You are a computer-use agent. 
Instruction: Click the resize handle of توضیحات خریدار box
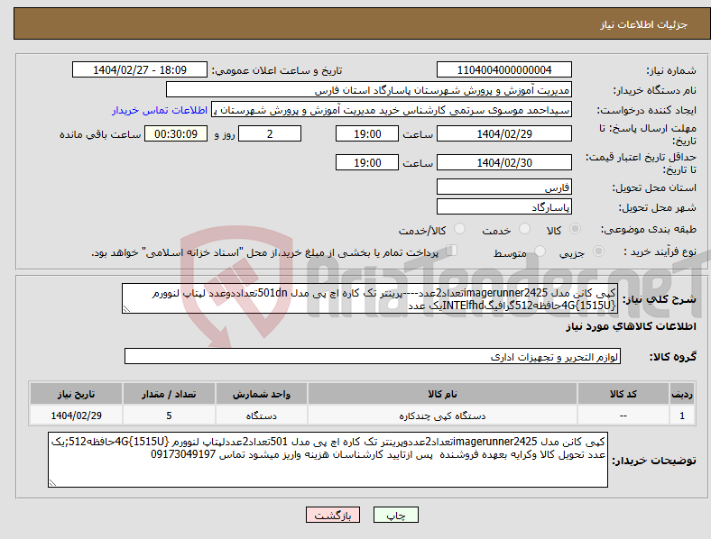point(52,483)
